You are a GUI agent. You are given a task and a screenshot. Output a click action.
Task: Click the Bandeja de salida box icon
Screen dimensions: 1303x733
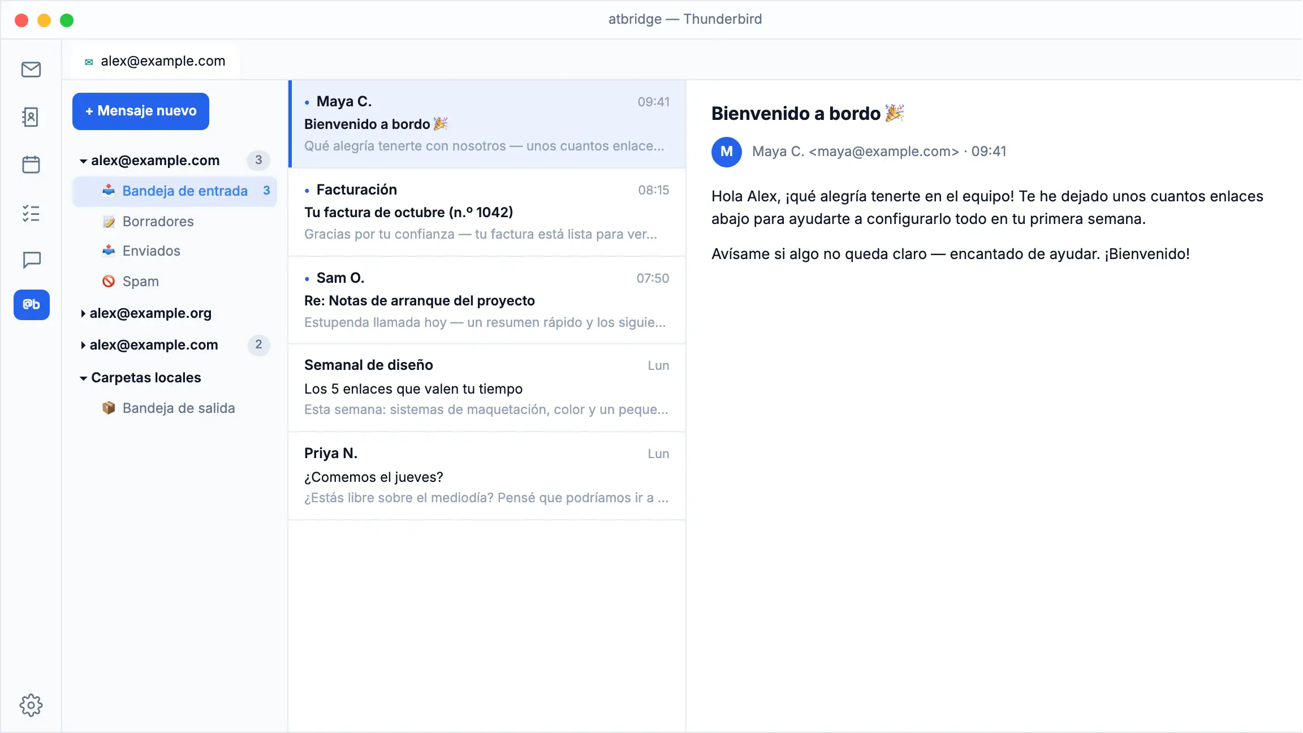pos(109,408)
